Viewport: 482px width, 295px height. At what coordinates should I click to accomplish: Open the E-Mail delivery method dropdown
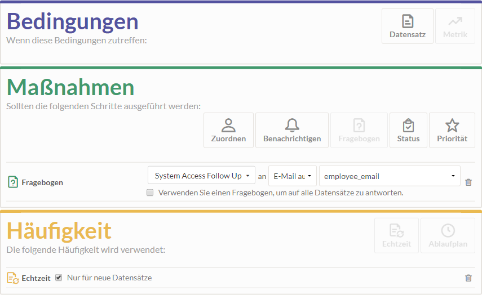292,176
